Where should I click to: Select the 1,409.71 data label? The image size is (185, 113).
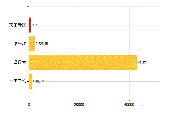coord(39,81)
